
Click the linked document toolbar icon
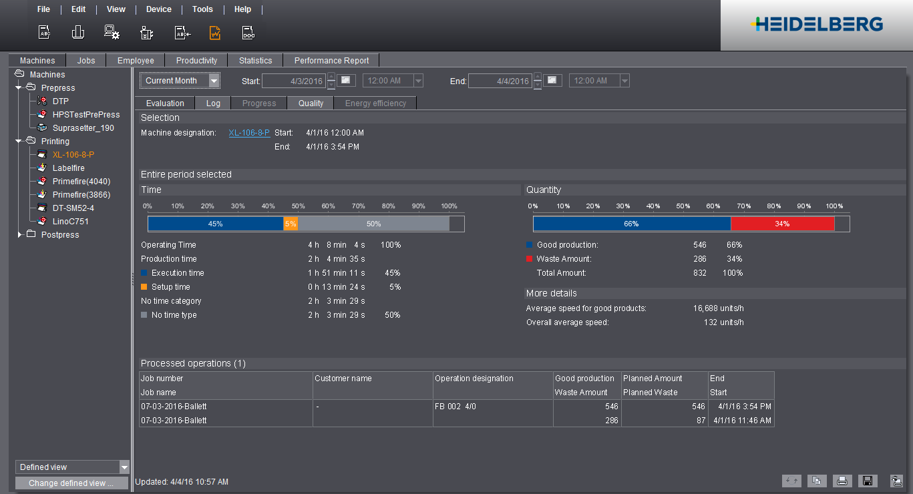248,31
